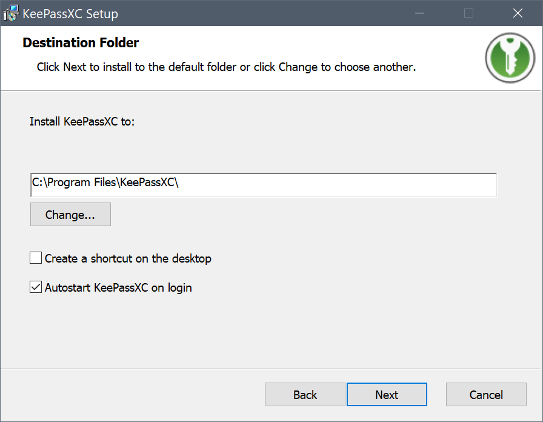Click the greyed-out maximize window button
The width and height of the screenshot is (543, 422).
pyautogui.click(x=468, y=13)
